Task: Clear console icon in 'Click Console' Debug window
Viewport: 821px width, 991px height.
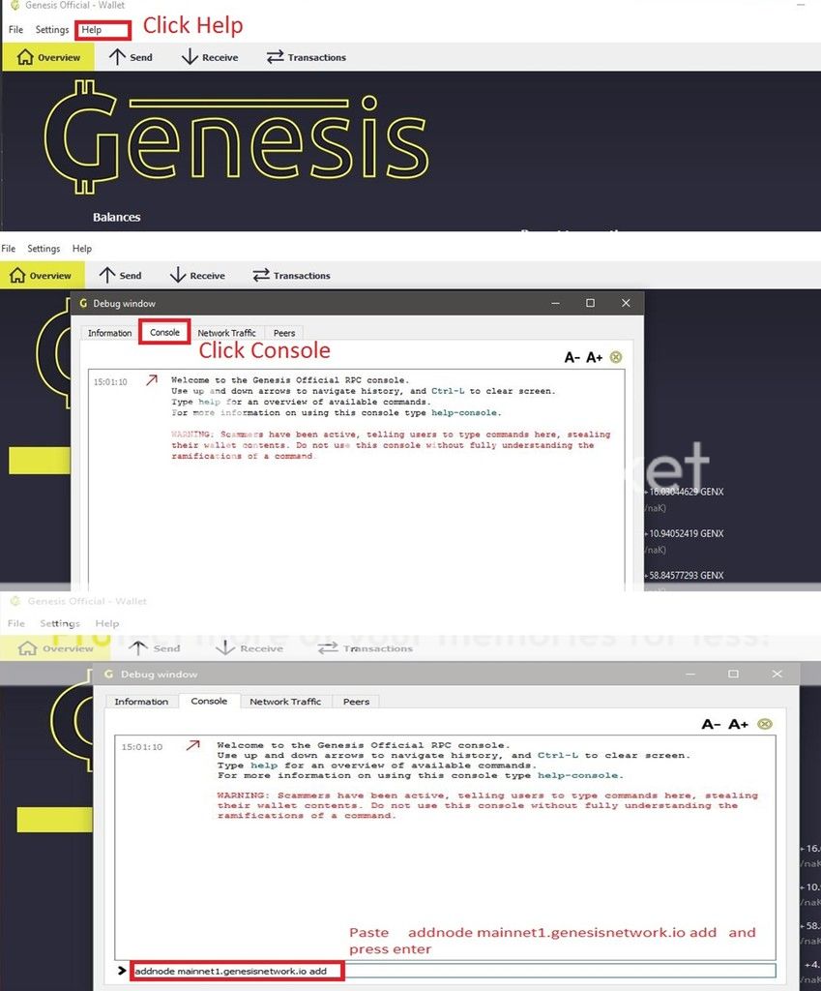Action: (616, 357)
